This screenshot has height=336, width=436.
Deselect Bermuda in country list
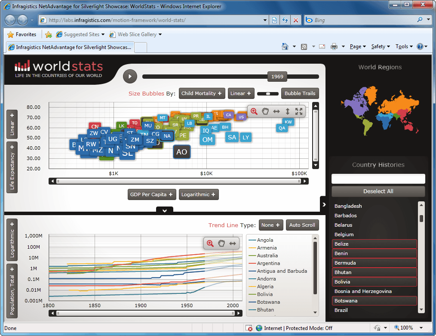(374, 263)
